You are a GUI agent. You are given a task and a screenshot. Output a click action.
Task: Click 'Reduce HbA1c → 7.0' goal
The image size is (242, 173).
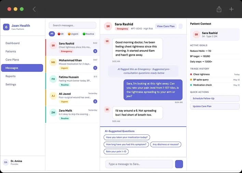201,51
